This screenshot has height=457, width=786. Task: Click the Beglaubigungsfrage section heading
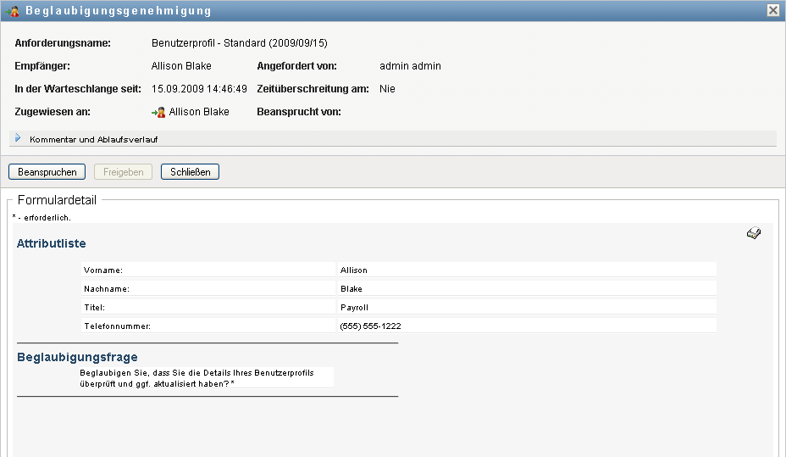(77, 358)
